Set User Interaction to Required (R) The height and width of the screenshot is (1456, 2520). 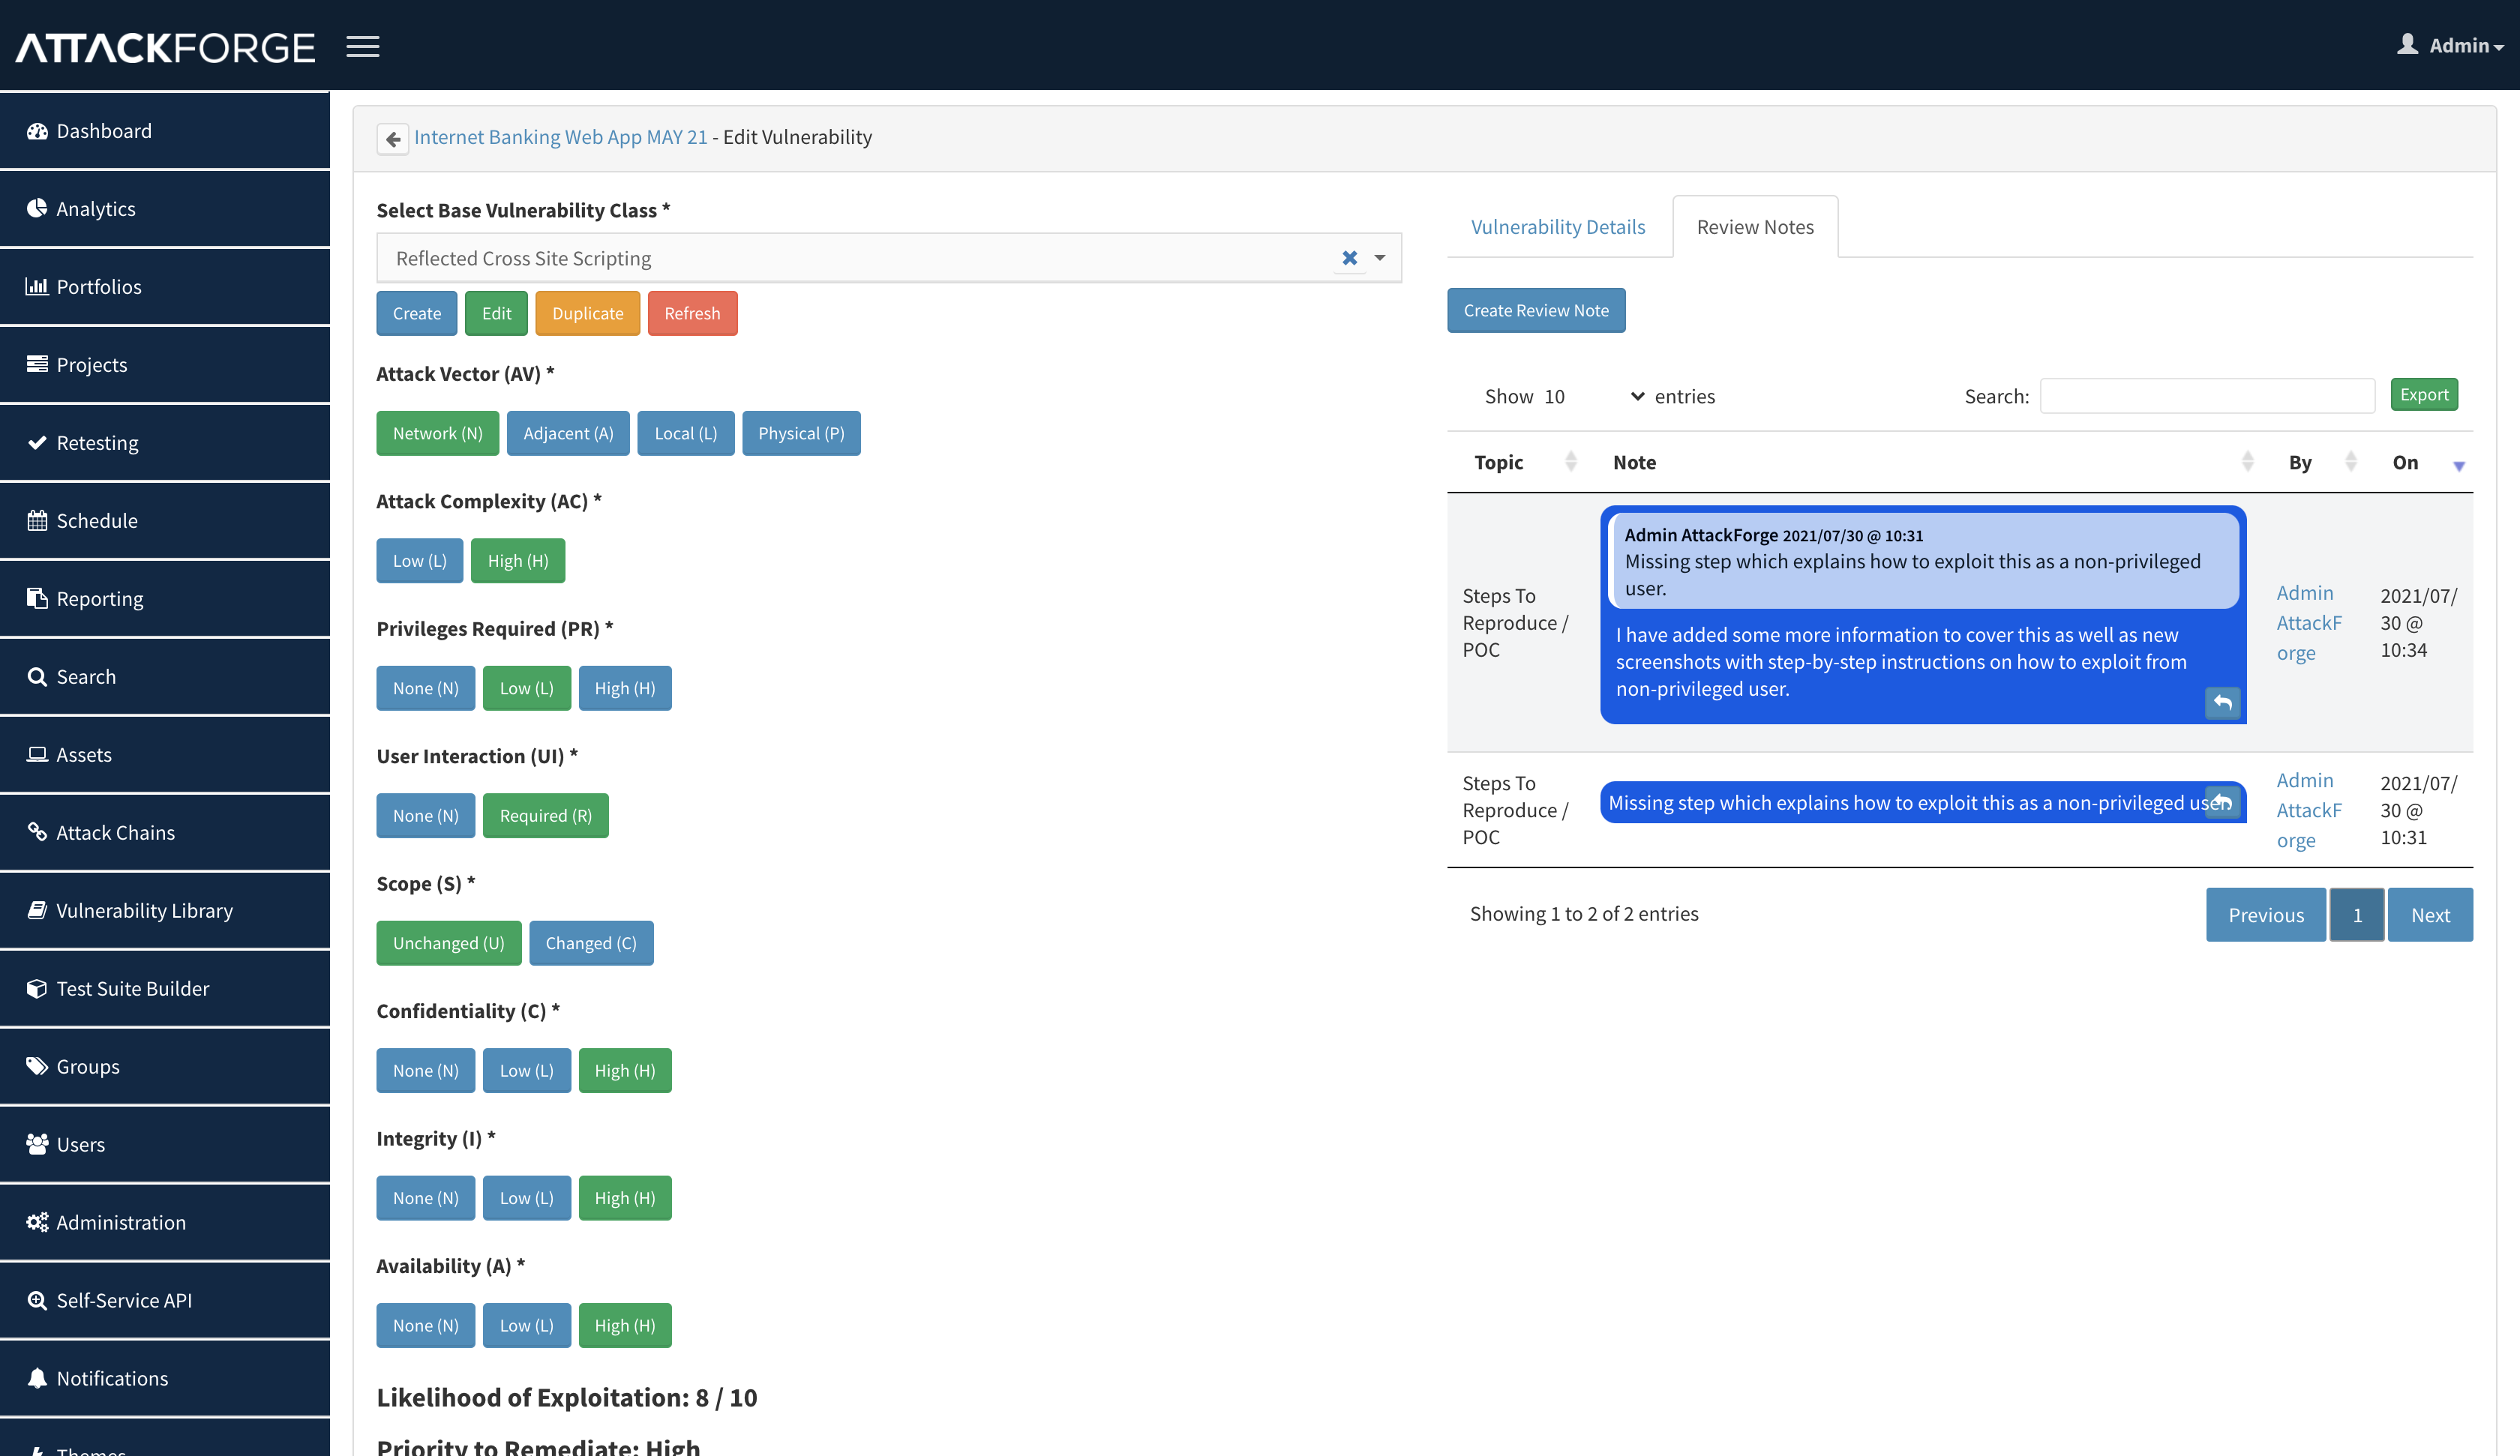coord(545,816)
